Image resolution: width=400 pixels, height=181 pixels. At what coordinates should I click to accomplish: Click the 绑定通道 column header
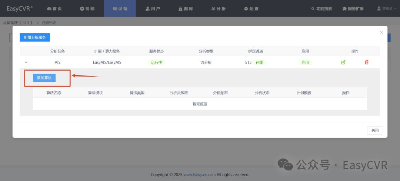[x=256, y=51]
